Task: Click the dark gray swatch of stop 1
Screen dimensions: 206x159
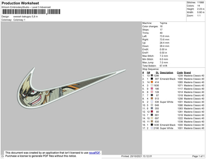Action: 152,75
